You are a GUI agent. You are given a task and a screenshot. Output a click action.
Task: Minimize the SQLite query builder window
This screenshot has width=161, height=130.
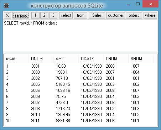(x=128, y=5)
